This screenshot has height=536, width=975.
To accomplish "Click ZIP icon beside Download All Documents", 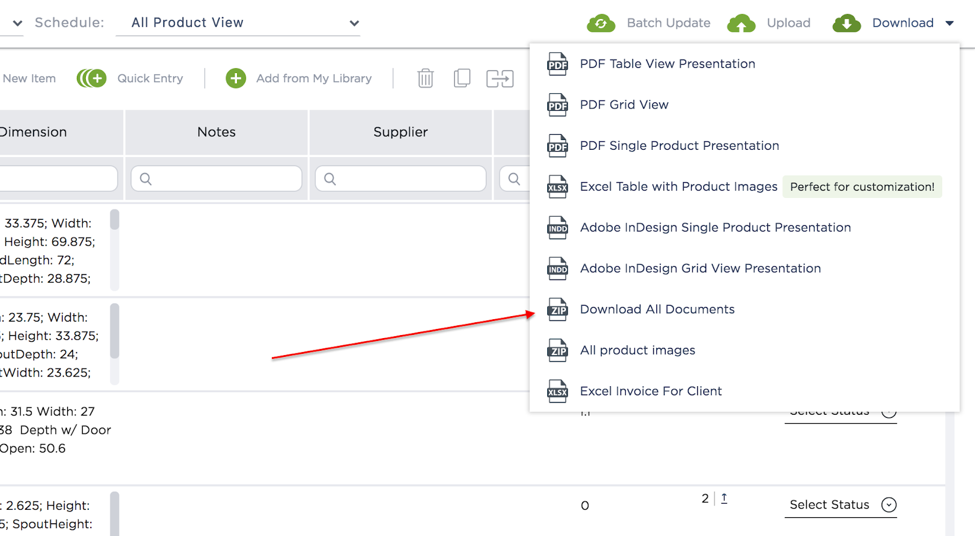I will [558, 309].
